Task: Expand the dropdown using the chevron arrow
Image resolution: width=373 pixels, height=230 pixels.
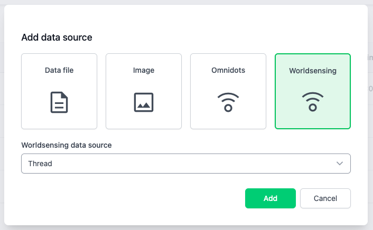Action: pyautogui.click(x=340, y=164)
